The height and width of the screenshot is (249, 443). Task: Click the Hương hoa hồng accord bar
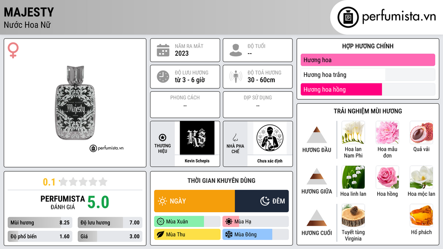368,89
